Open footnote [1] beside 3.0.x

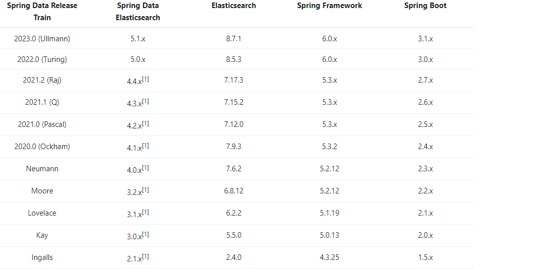(x=146, y=234)
